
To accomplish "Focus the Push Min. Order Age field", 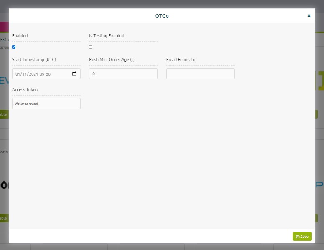I will (x=123, y=74).
